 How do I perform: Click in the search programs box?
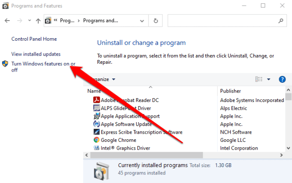[x=223, y=21]
